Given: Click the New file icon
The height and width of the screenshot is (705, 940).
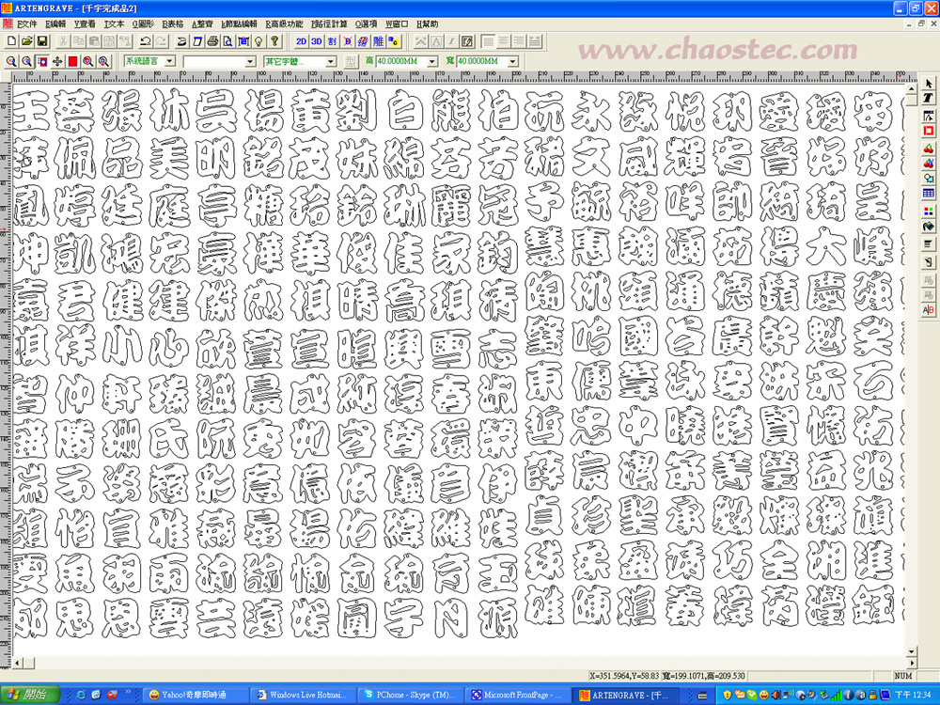Looking at the screenshot, I should [10, 41].
